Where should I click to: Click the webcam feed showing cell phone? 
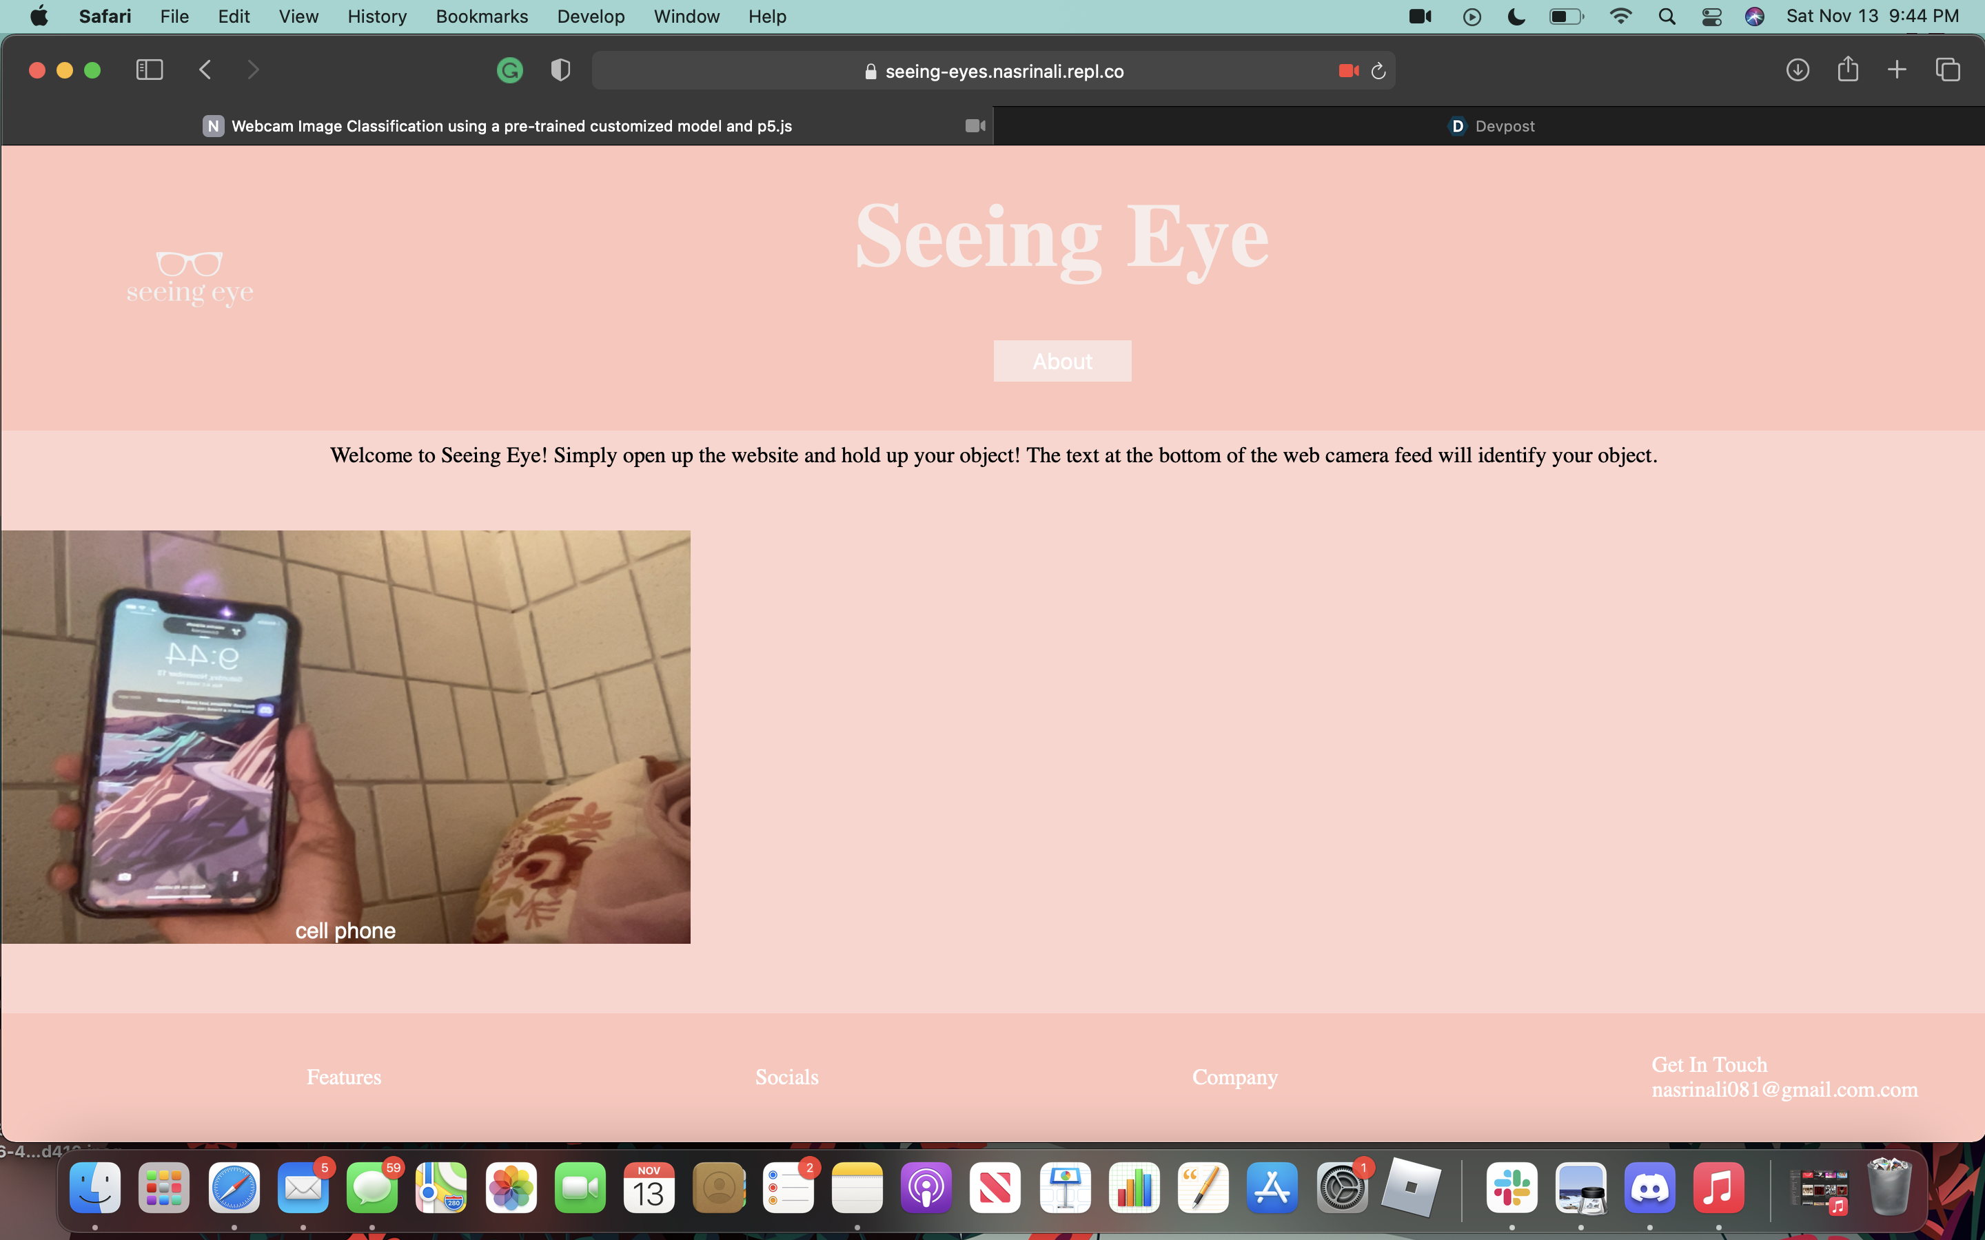(x=345, y=736)
